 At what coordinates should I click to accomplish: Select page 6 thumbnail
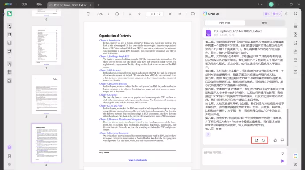[46, 13]
